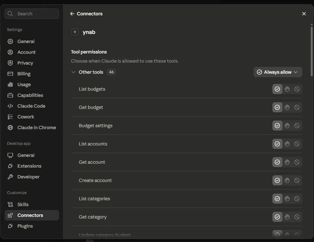Open the Plugins page

32,226
